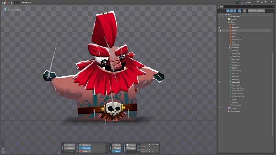
Task: Collapse the Skins tree node
Action: (x=227, y=22)
